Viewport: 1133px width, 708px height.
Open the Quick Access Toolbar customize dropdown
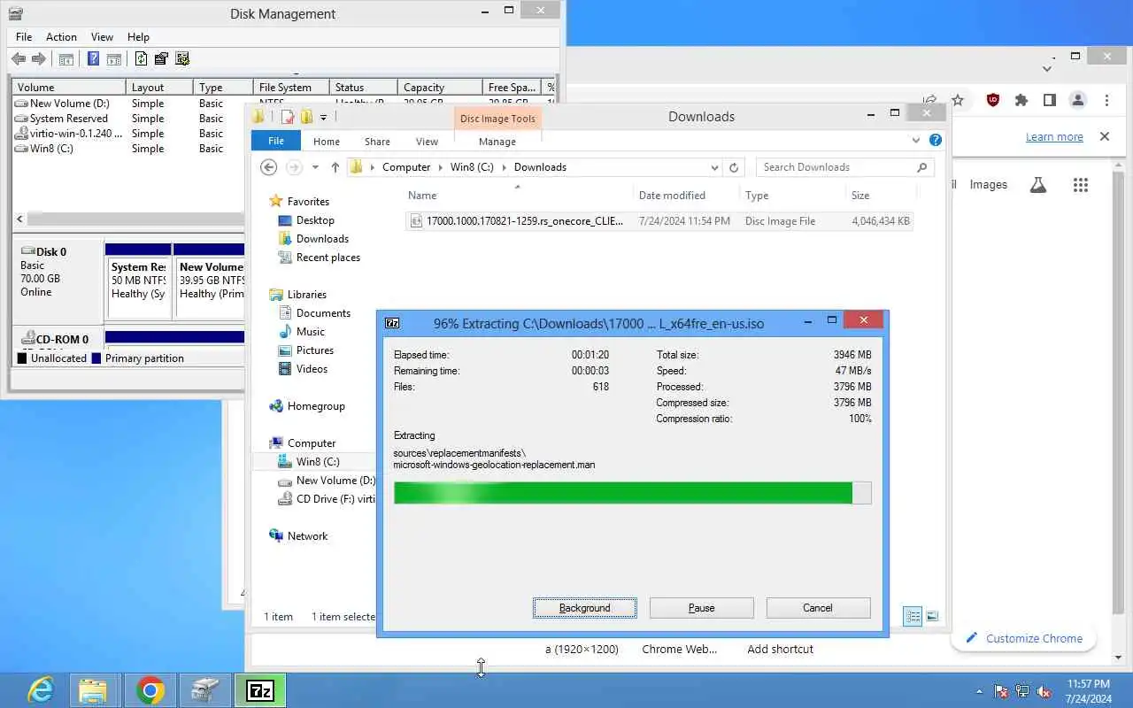click(323, 117)
